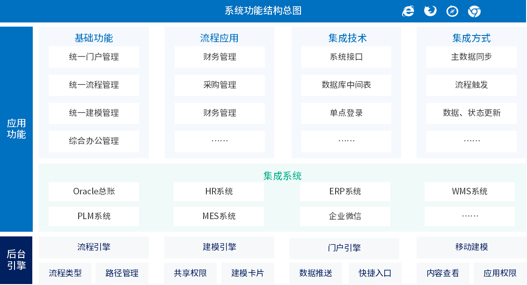527x285 pixels.
Task: Open the 应用权限 item under 移动建模
Action: point(499,273)
